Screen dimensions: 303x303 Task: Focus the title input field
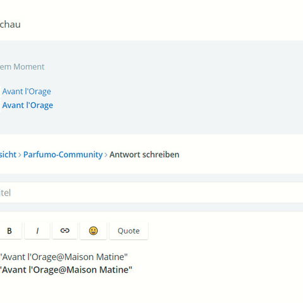coord(151,193)
